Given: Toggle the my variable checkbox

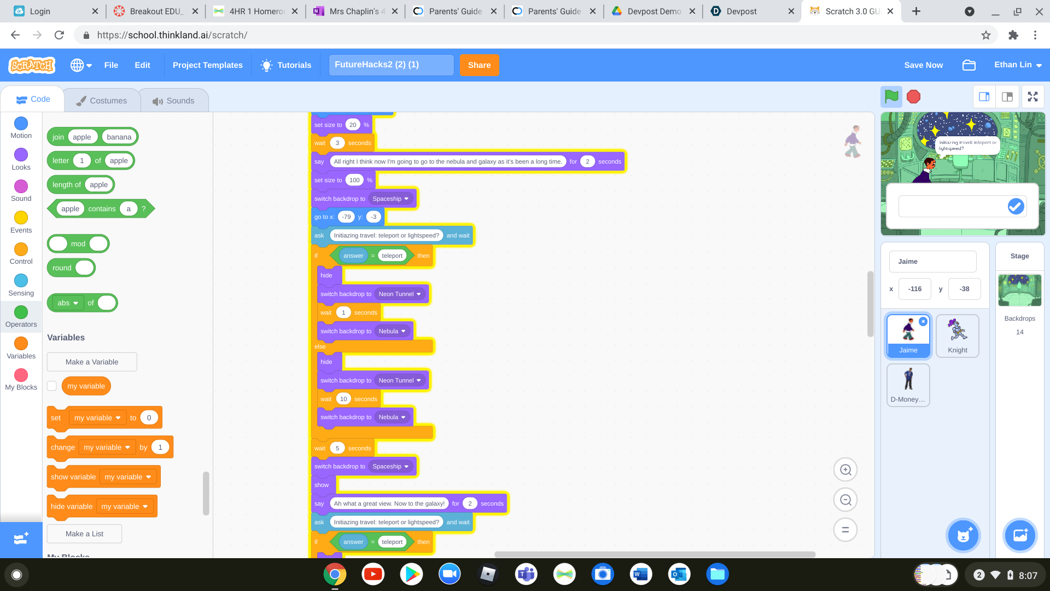Looking at the screenshot, I should tap(52, 386).
